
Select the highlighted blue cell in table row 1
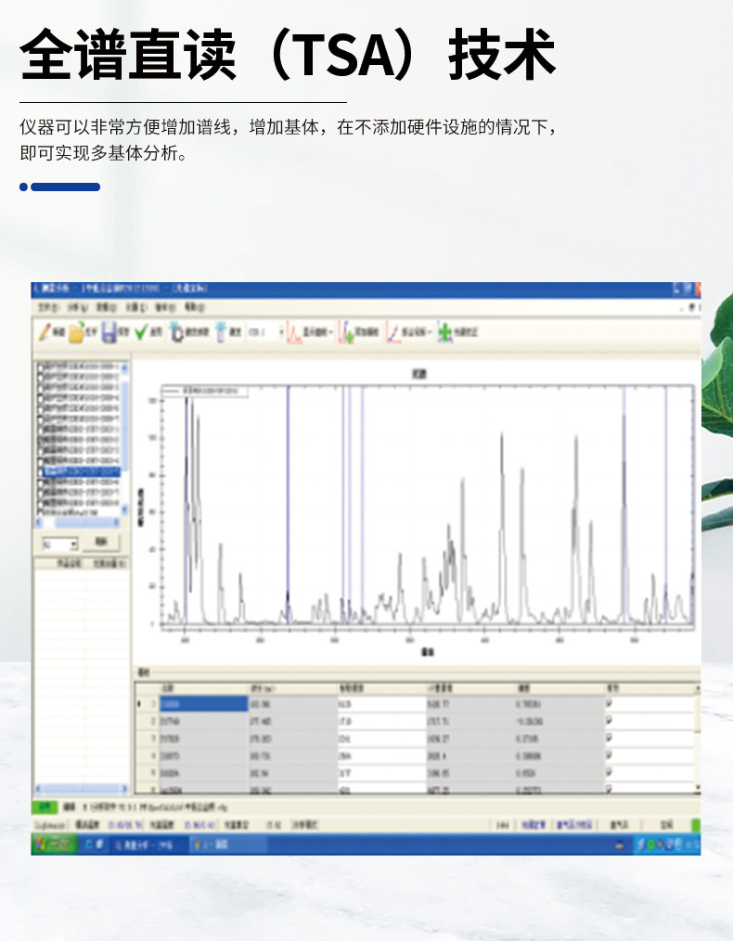click(x=203, y=703)
